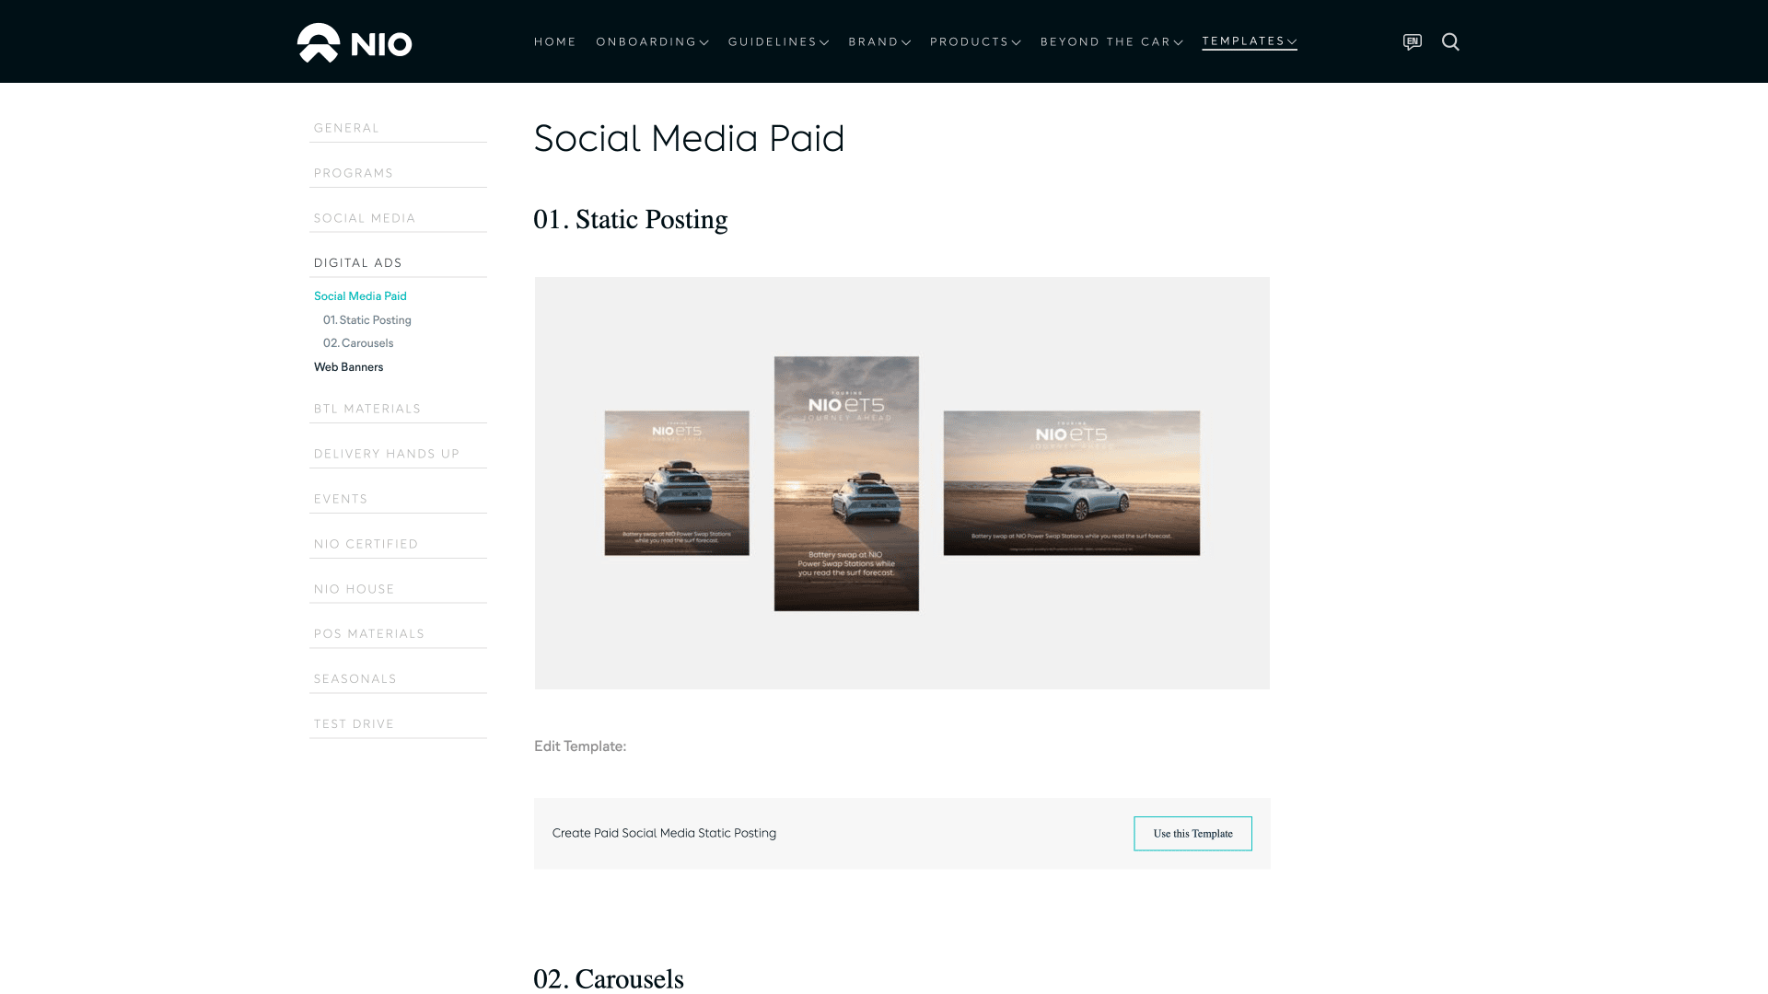Click the Use this Template button
1768x994 pixels.
coord(1192,834)
